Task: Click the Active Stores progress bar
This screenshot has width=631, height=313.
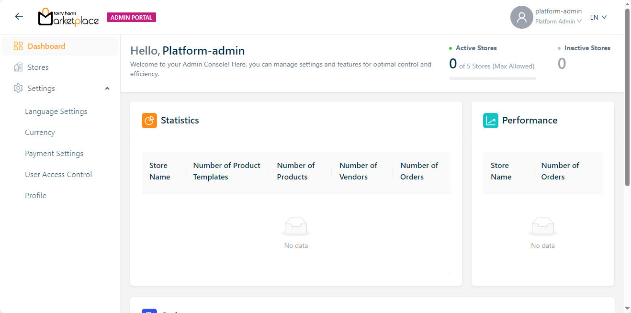Action: pyautogui.click(x=492, y=78)
